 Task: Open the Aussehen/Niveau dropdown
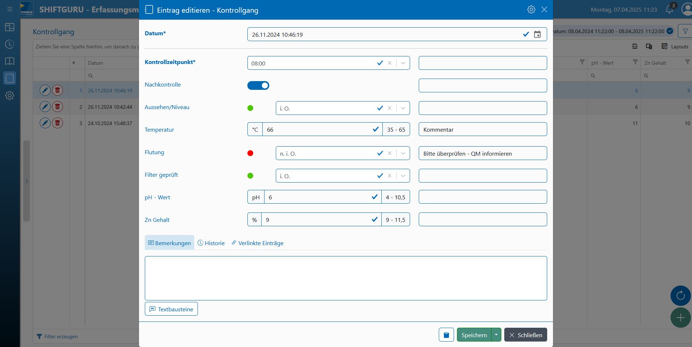coord(402,108)
